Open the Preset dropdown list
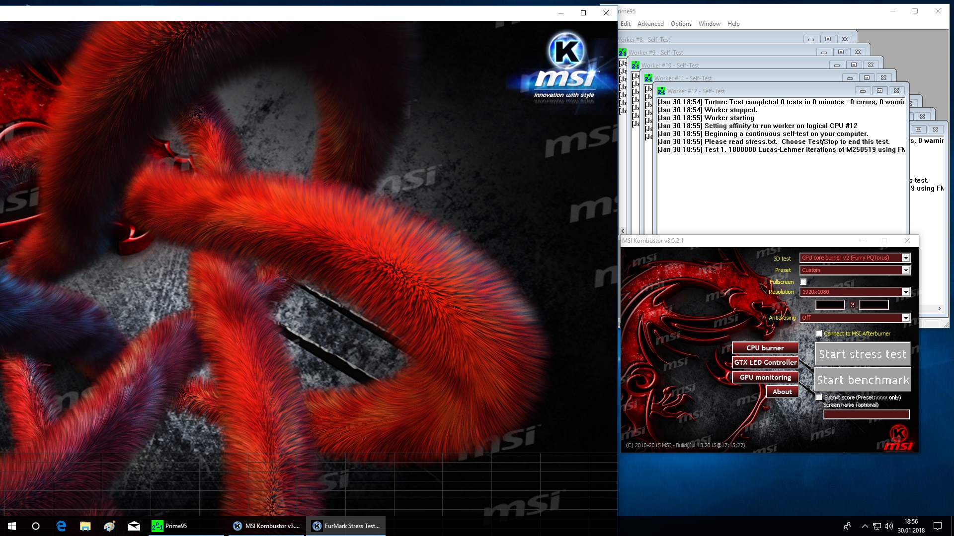 906,270
